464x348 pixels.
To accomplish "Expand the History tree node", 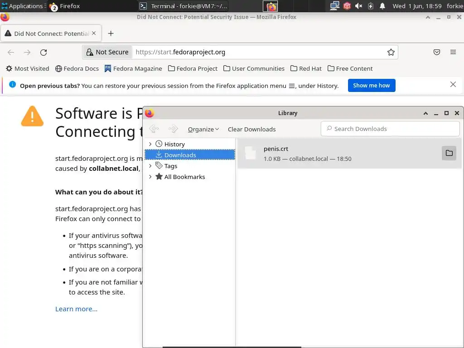I will coord(150,144).
